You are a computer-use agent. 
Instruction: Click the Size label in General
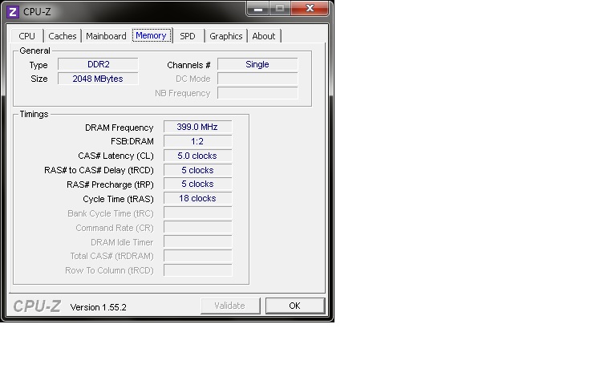point(38,79)
